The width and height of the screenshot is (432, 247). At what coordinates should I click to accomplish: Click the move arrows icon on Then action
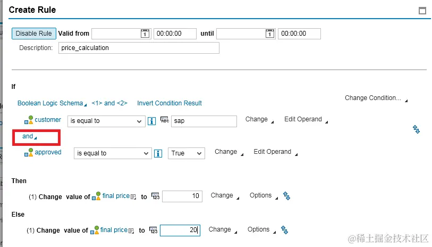(286, 196)
